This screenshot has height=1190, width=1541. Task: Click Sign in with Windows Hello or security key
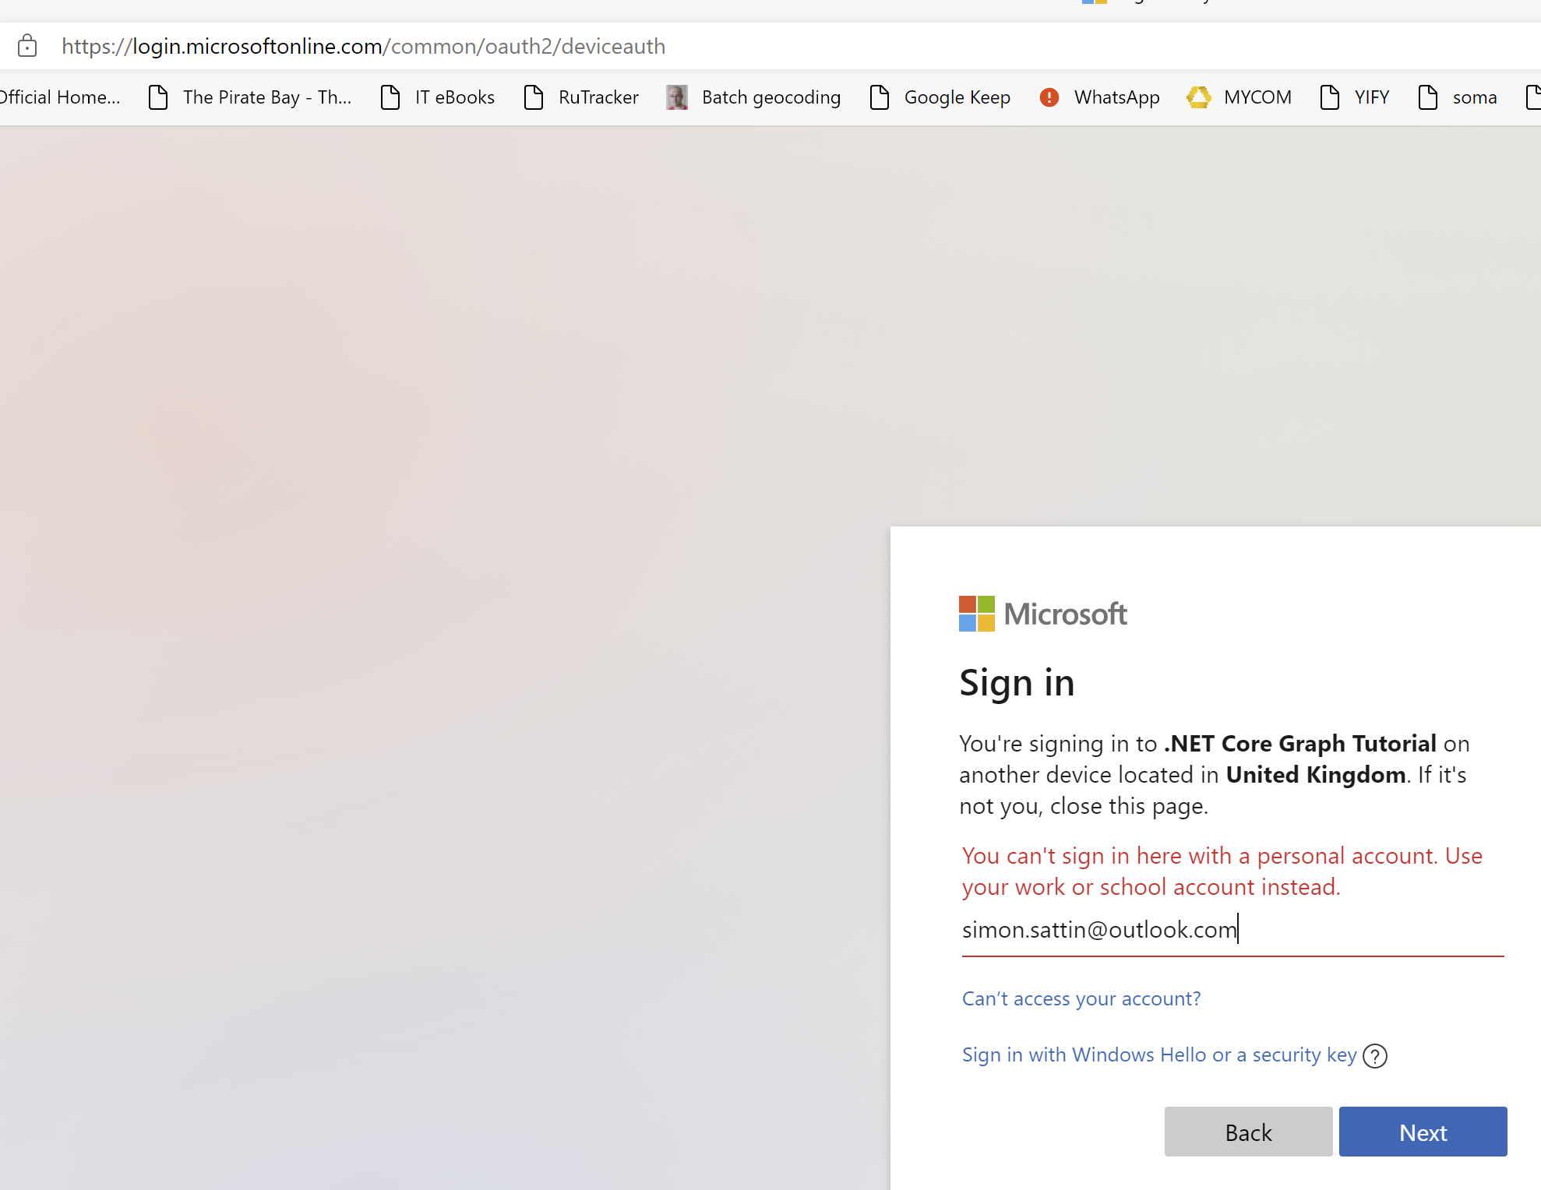1159,1054
